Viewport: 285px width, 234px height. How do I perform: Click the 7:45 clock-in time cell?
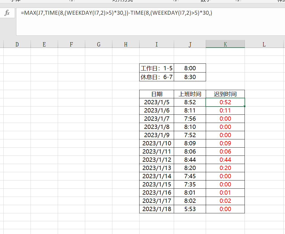click(x=190, y=176)
